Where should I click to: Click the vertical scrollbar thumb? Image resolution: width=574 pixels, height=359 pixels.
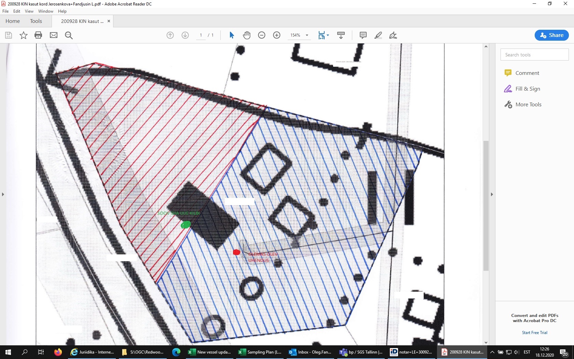(x=486, y=205)
